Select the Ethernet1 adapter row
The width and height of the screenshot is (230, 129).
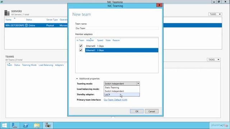point(121,50)
